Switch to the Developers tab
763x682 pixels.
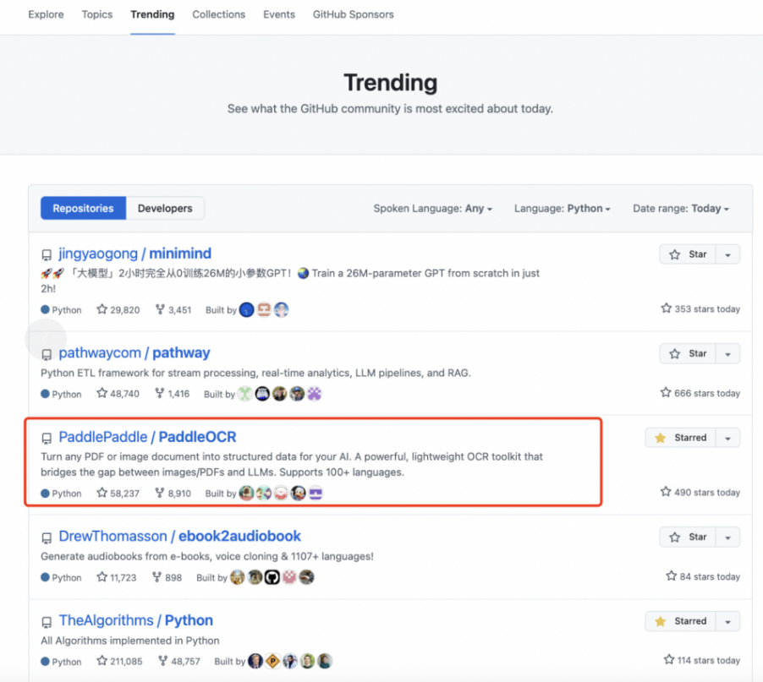pyautogui.click(x=165, y=208)
